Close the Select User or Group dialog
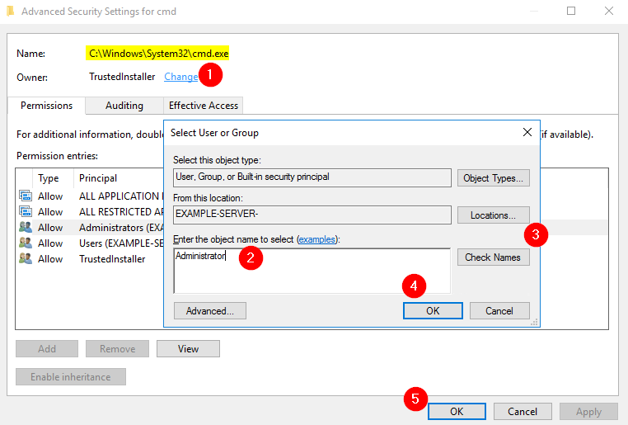The image size is (628, 425). pyautogui.click(x=527, y=132)
